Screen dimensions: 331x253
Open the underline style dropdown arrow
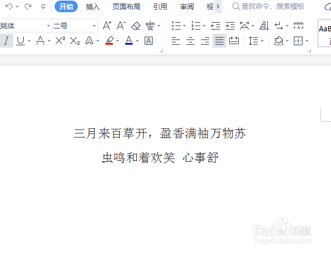tap(30, 41)
